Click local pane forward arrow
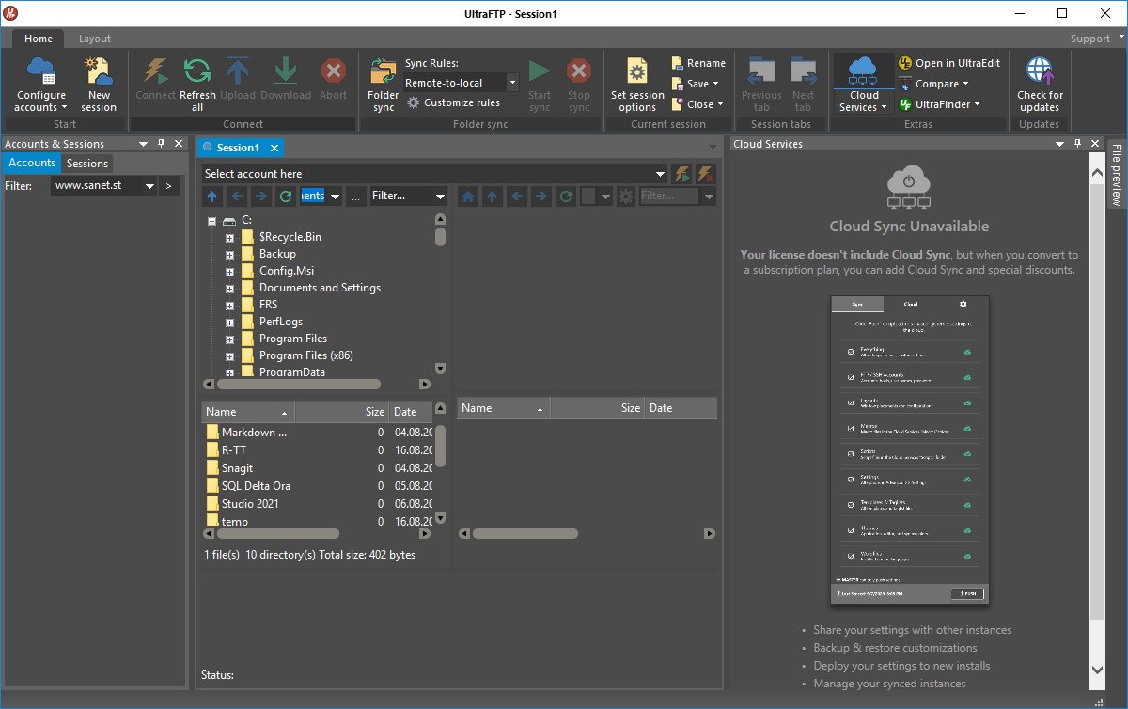This screenshot has width=1128, height=709. point(261,196)
